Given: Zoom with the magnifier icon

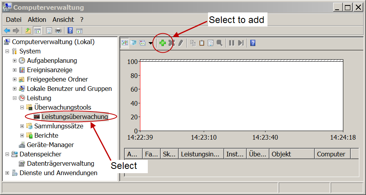Looking at the screenshot, I should tap(219, 43).
